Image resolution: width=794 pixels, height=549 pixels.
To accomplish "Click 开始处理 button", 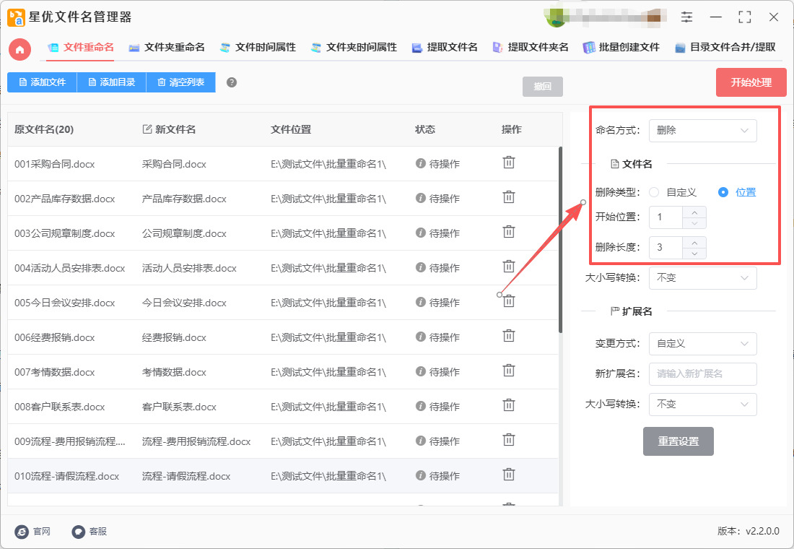I will pos(751,82).
